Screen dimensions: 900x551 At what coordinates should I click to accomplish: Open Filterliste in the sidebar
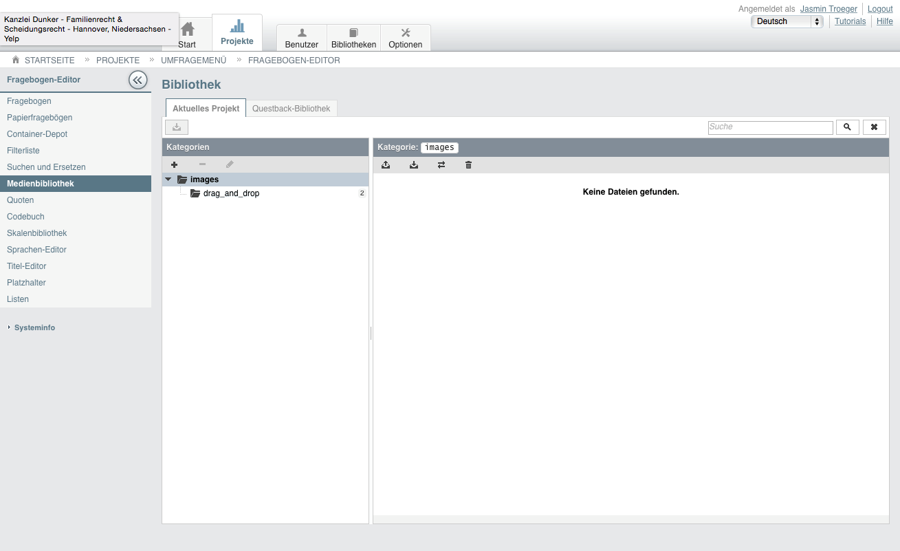[76, 151]
